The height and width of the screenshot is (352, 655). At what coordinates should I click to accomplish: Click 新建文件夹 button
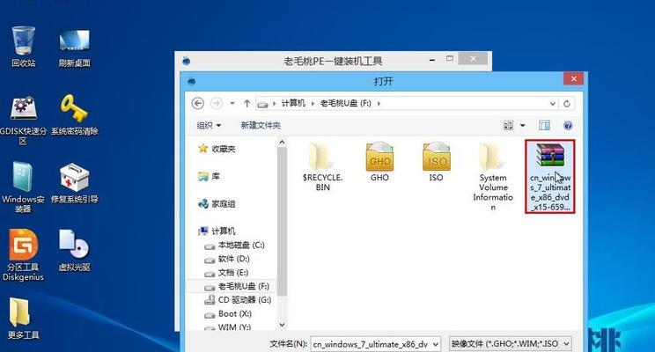(x=261, y=125)
